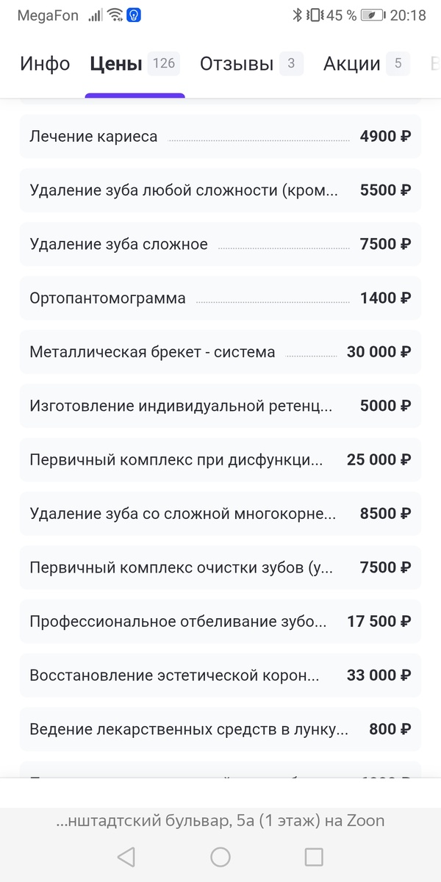Tap the 3 badge next to Отзывы
This screenshot has width=441, height=882.
290,63
